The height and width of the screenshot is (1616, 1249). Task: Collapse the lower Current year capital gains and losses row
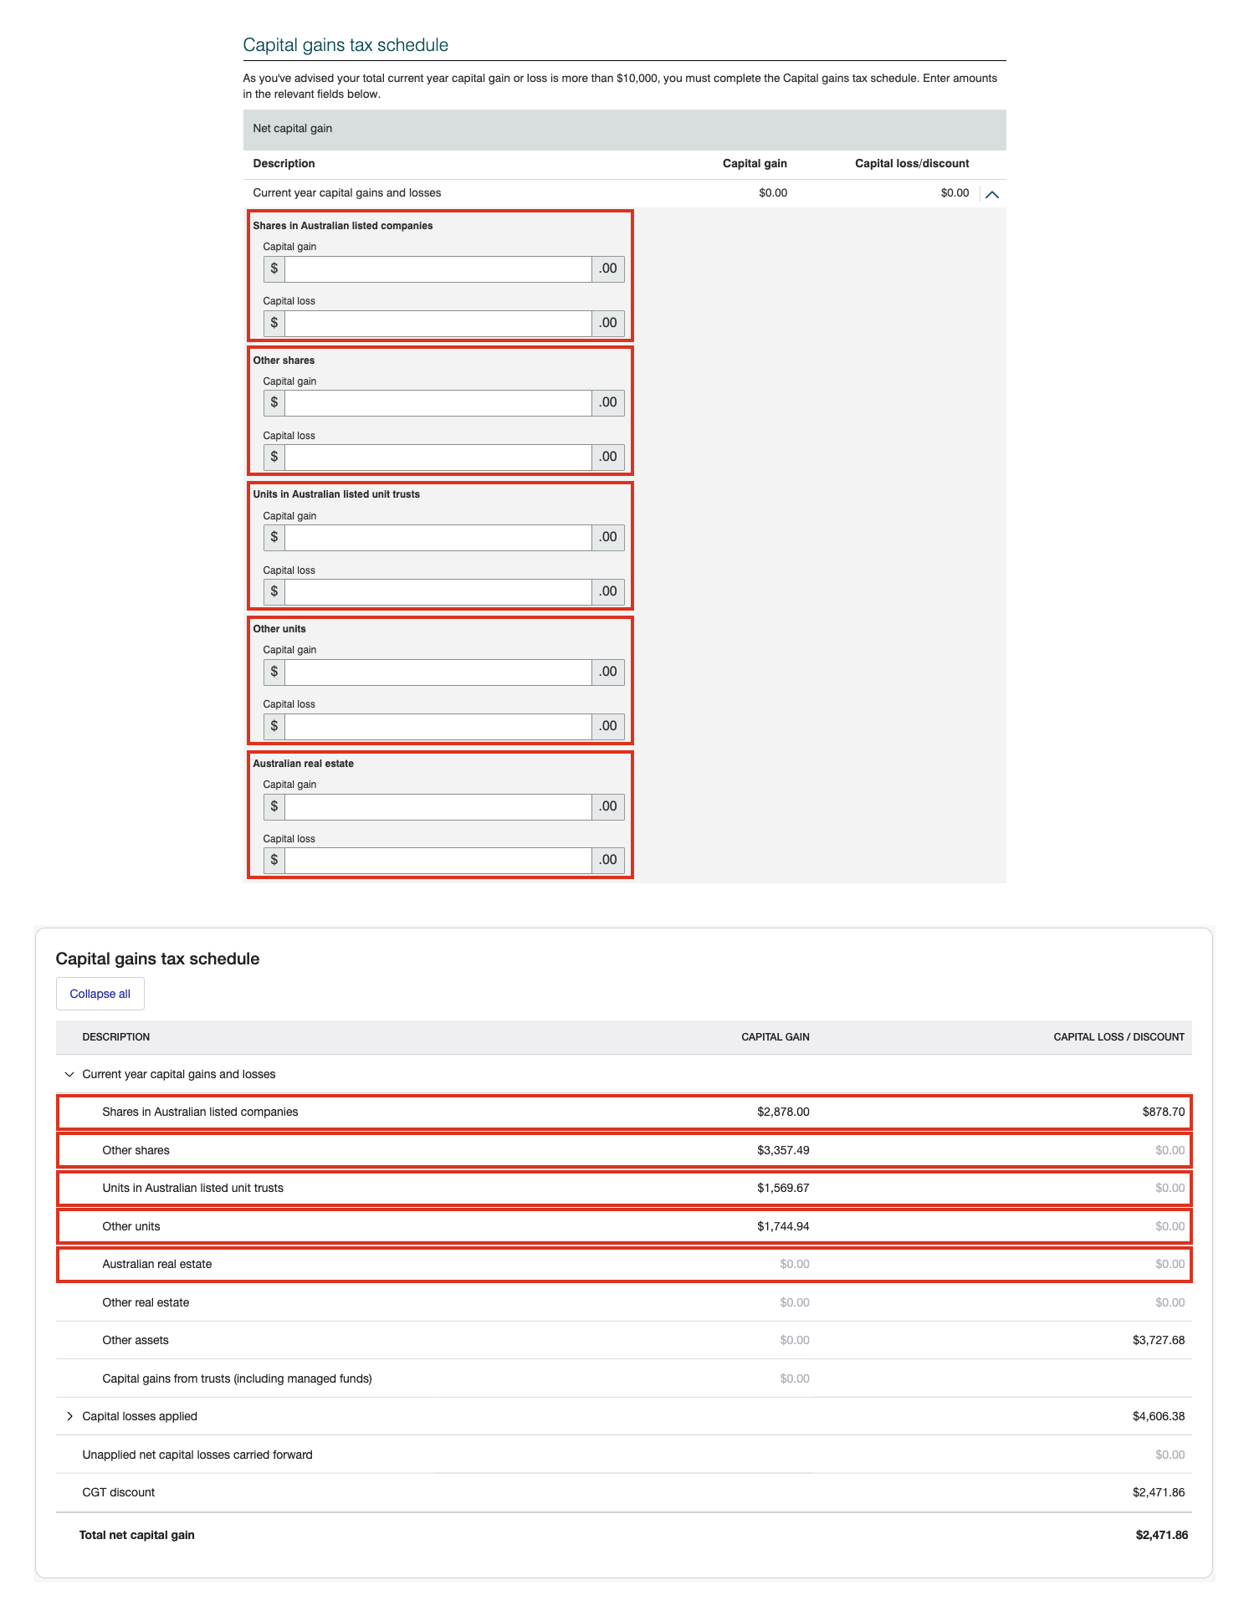[69, 1074]
